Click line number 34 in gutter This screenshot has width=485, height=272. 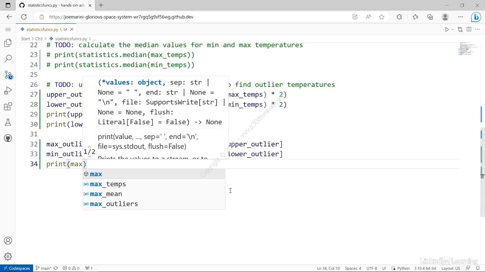click(x=34, y=164)
